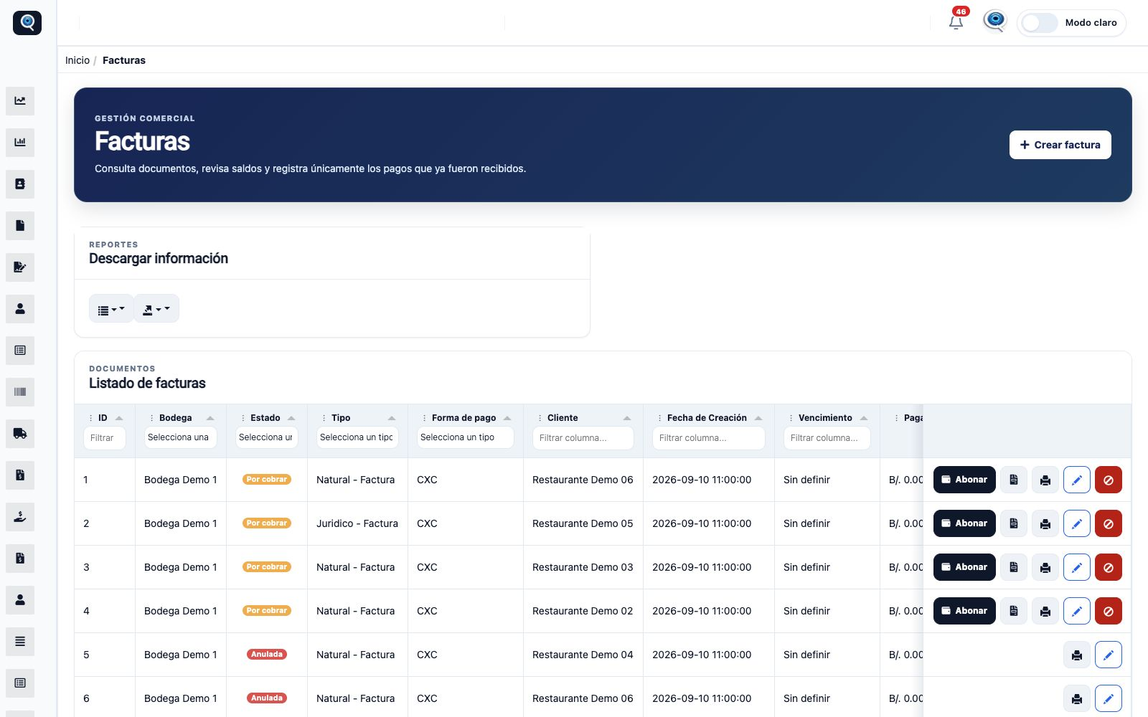Click the Juridico - Factura cell
1148x717 pixels.
click(x=357, y=523)
